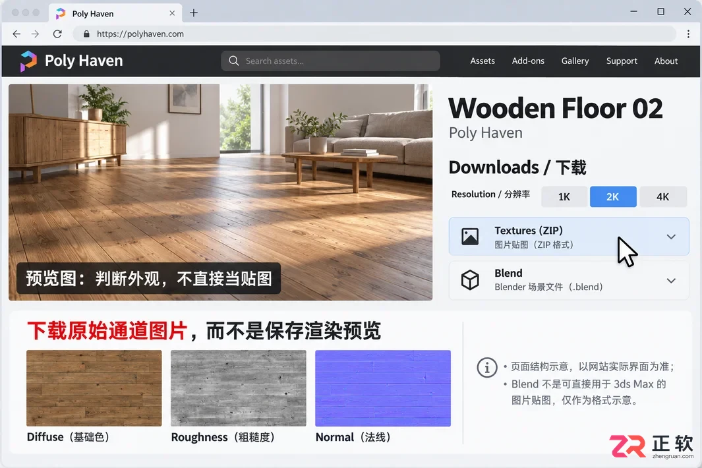Open the Roughness texture thumbnail
This screenshot has height=468, width=702.
(238, 388)
